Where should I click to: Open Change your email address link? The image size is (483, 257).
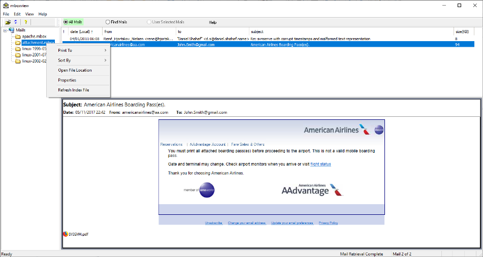click(x=246, y=223)
